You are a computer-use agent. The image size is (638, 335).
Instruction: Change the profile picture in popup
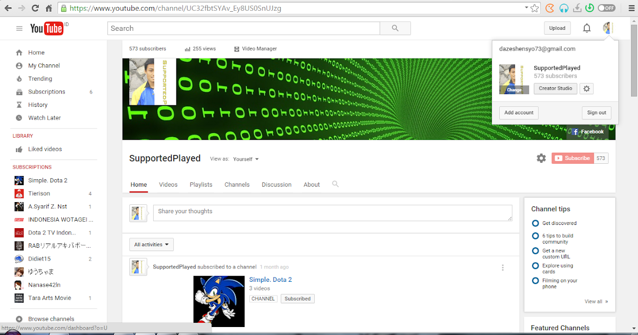(x=514, y=90)
